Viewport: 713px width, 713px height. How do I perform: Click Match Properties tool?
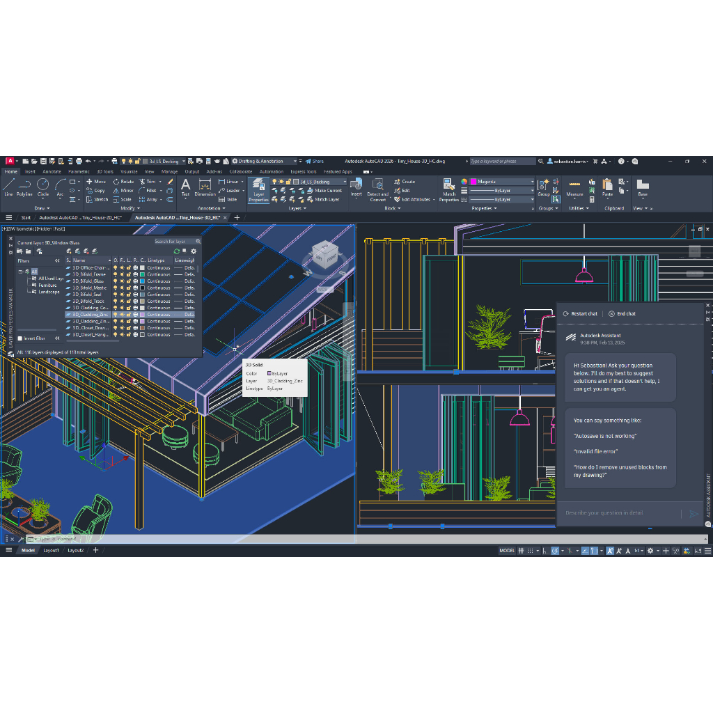pos(449,189)
